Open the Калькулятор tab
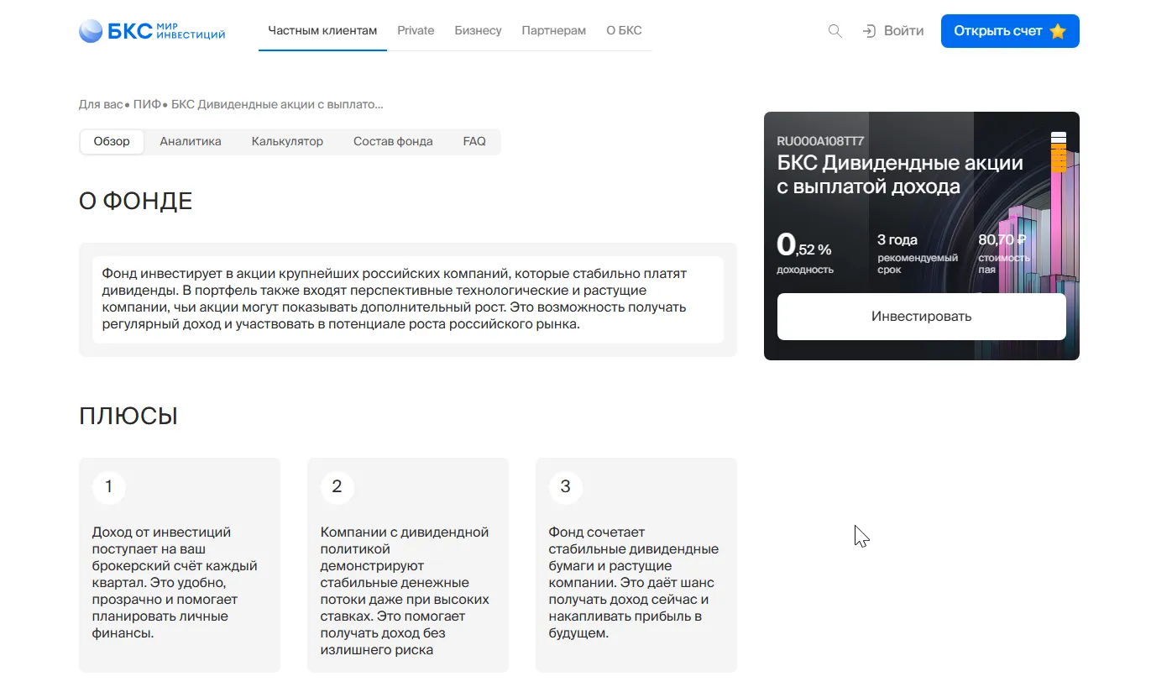Viewport: 1172px width, 682px height. click(287, 141)
